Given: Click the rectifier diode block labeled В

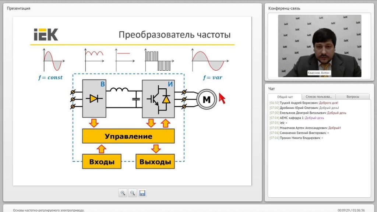Looking at the screenshot, I should click(x=94, y=99).
